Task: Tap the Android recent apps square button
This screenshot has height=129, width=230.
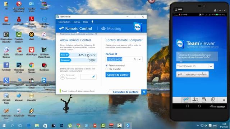Action: click(188, 106)
